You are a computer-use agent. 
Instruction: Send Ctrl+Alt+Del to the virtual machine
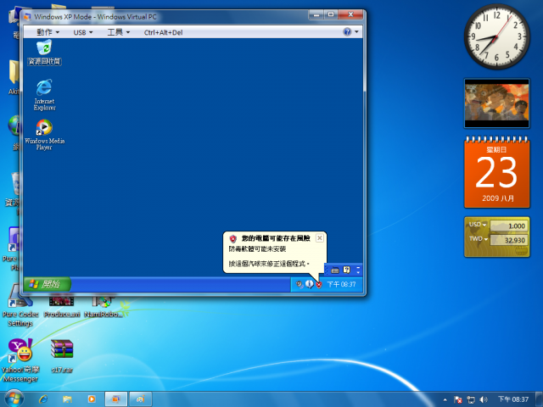(x=163, y=32)
